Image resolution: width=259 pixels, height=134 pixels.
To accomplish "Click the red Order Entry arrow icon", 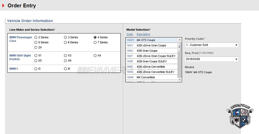I will coord(3,6).
